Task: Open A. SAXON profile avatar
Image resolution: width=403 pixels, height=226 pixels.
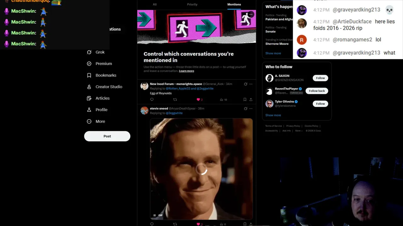Action: coord(269,78)
